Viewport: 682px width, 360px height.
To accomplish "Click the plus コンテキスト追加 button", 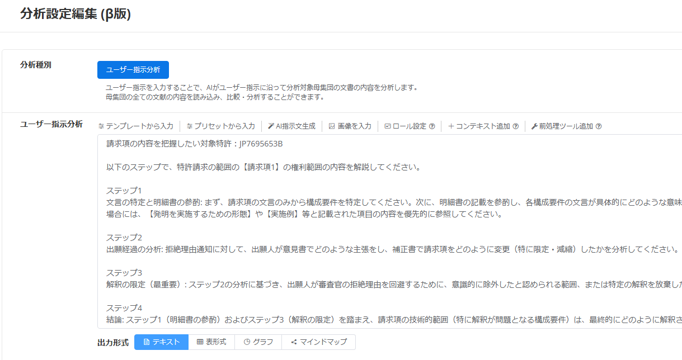I will coord(479,126).
